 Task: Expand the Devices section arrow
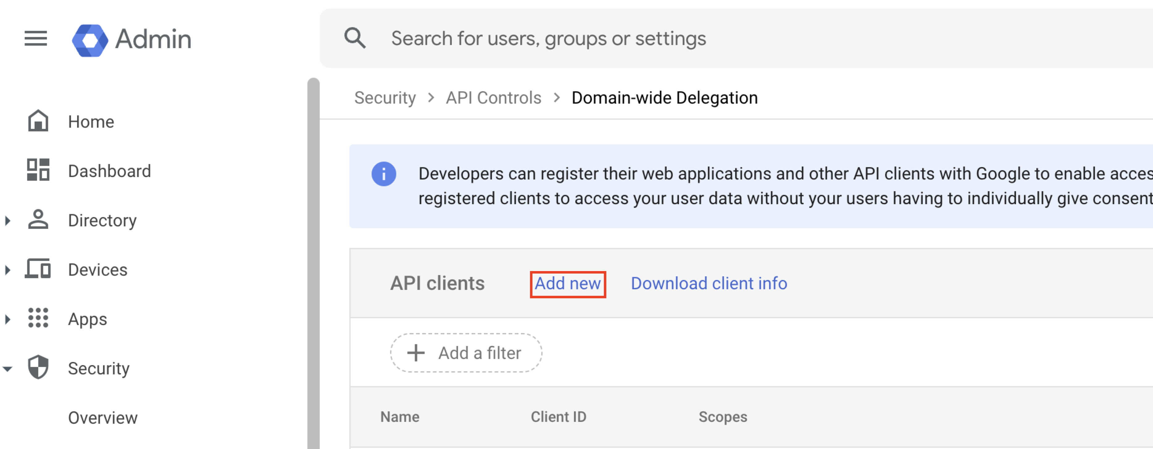click(8, 270)
